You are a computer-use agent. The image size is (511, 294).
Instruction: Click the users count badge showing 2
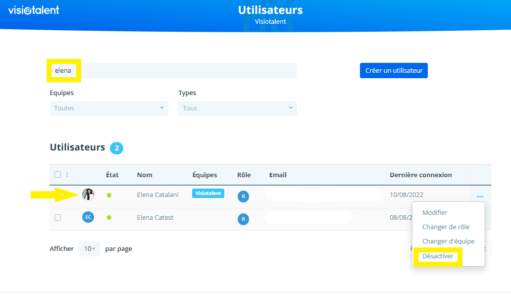[x=116, y=148]
